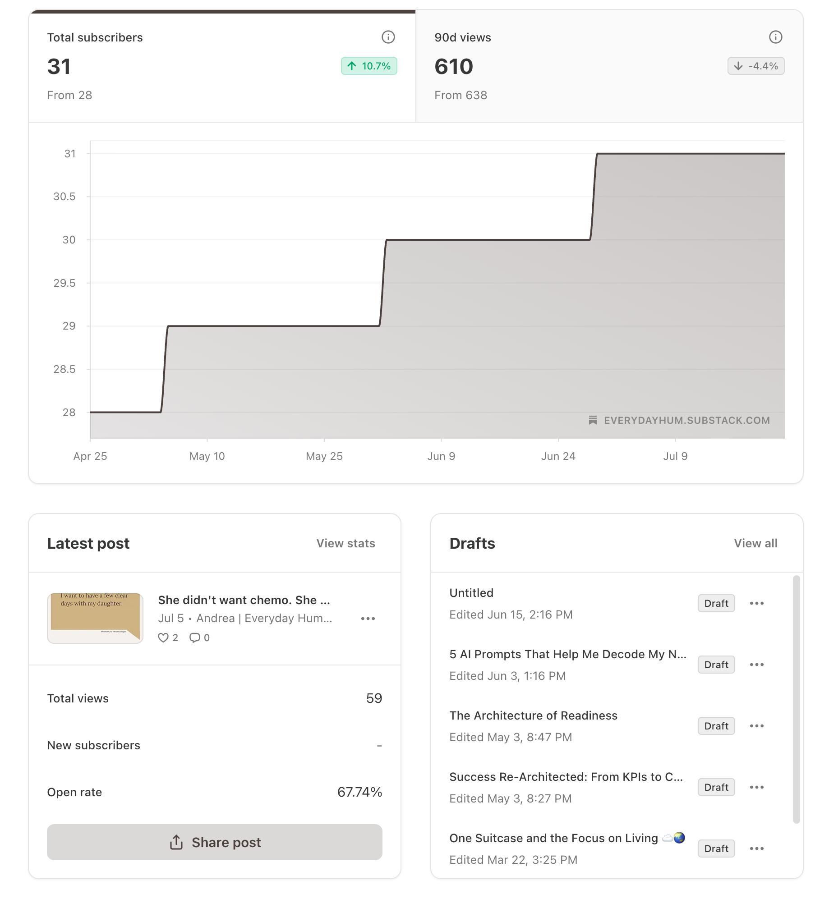Screen dimensions: 829x899
Task: Open draft Success Re-Architected
Action: coord(566,777)
